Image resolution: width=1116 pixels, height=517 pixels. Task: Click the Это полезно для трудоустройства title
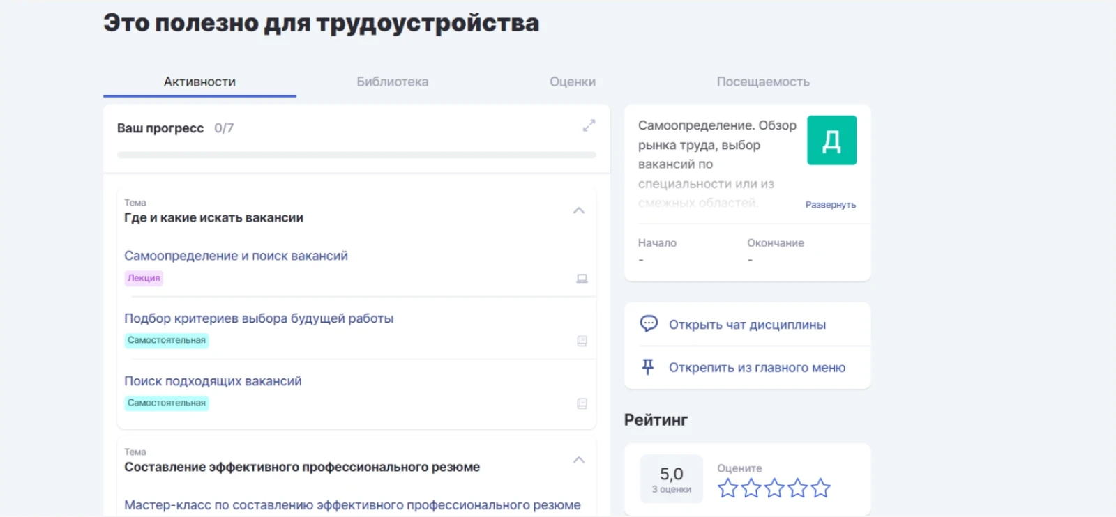322,23
